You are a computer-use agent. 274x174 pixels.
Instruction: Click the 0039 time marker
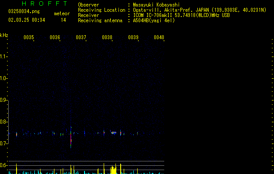click(x=133, y=37)
